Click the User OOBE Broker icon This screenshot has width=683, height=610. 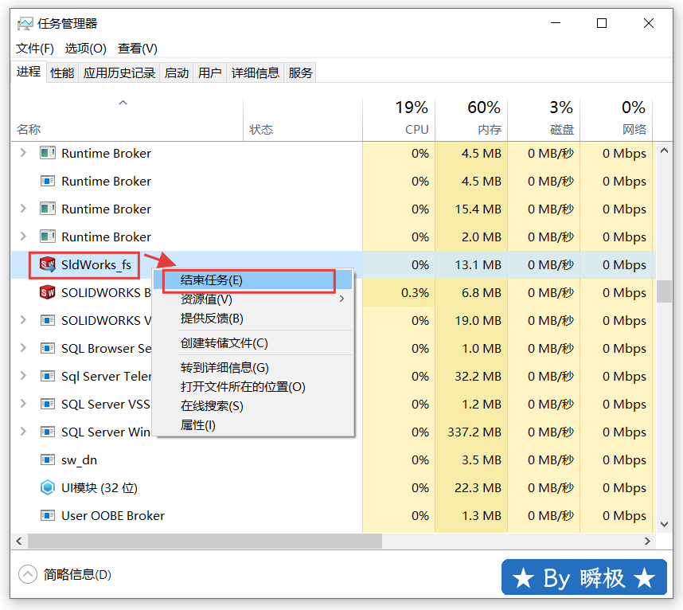48,516
